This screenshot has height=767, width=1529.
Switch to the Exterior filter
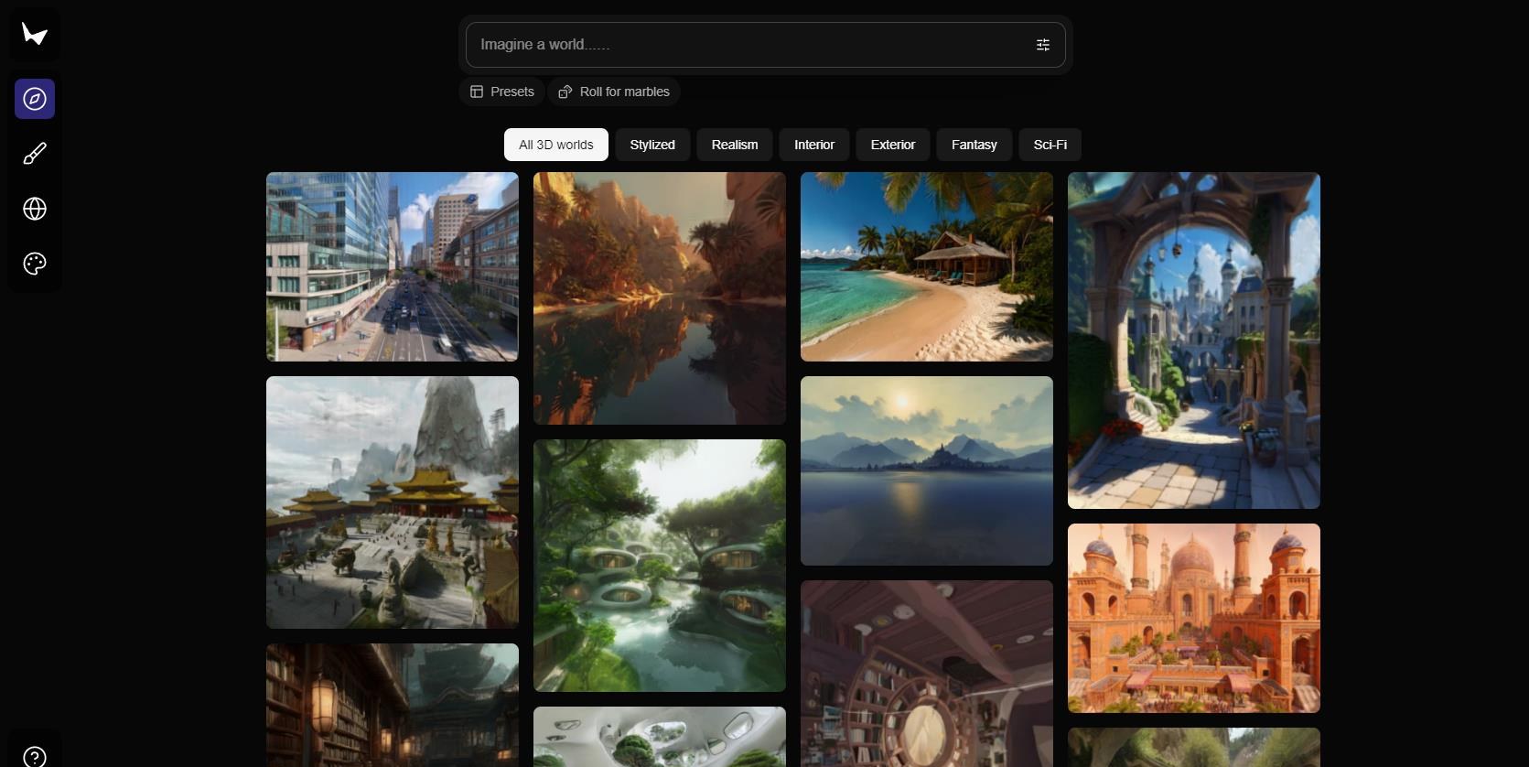[x=893, y=145]
